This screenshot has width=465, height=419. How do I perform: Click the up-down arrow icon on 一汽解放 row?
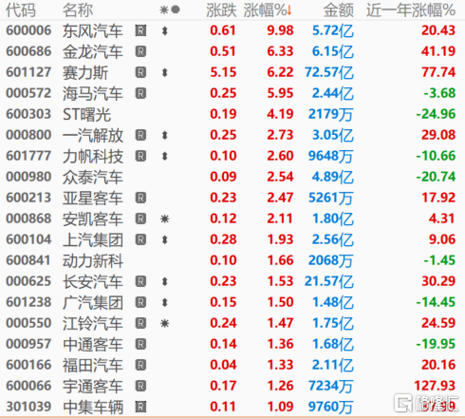[164, 135]
